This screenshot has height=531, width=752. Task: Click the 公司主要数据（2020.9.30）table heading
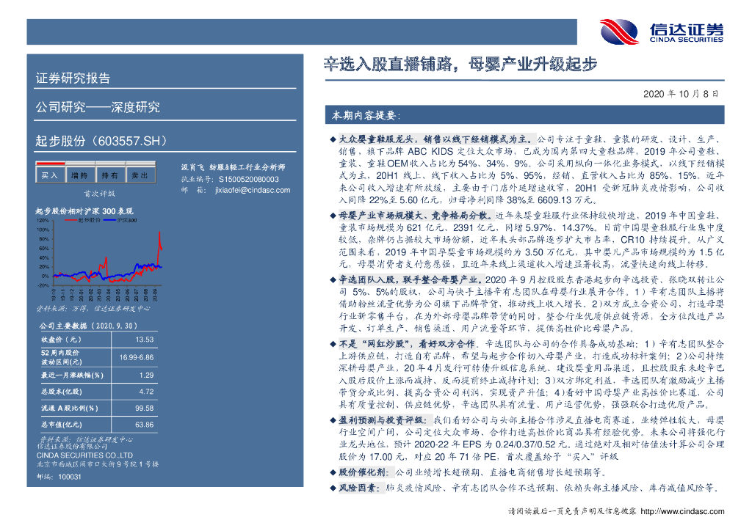tap(89, 326)
